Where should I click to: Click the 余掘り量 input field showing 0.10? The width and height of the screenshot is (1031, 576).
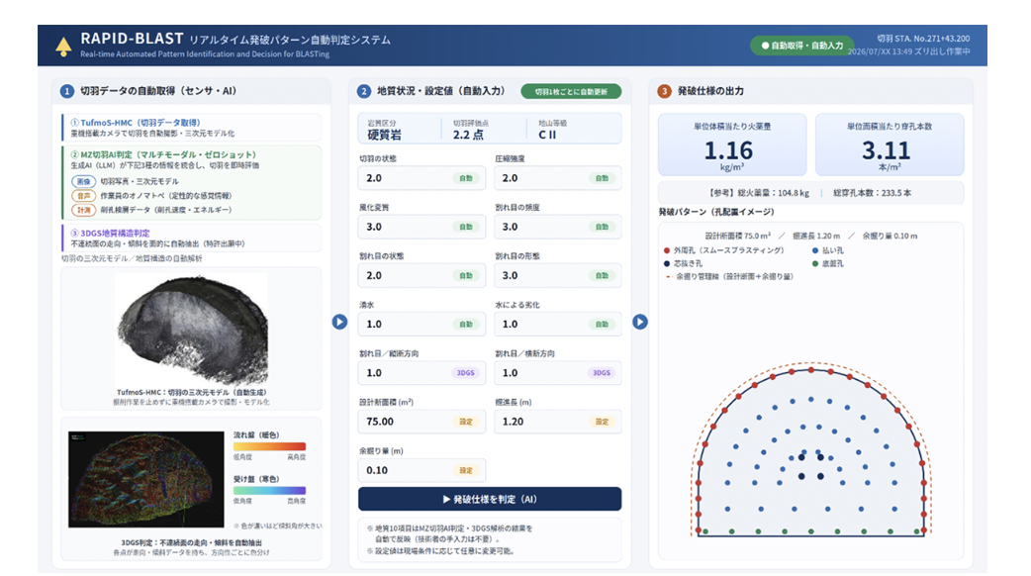422,470
